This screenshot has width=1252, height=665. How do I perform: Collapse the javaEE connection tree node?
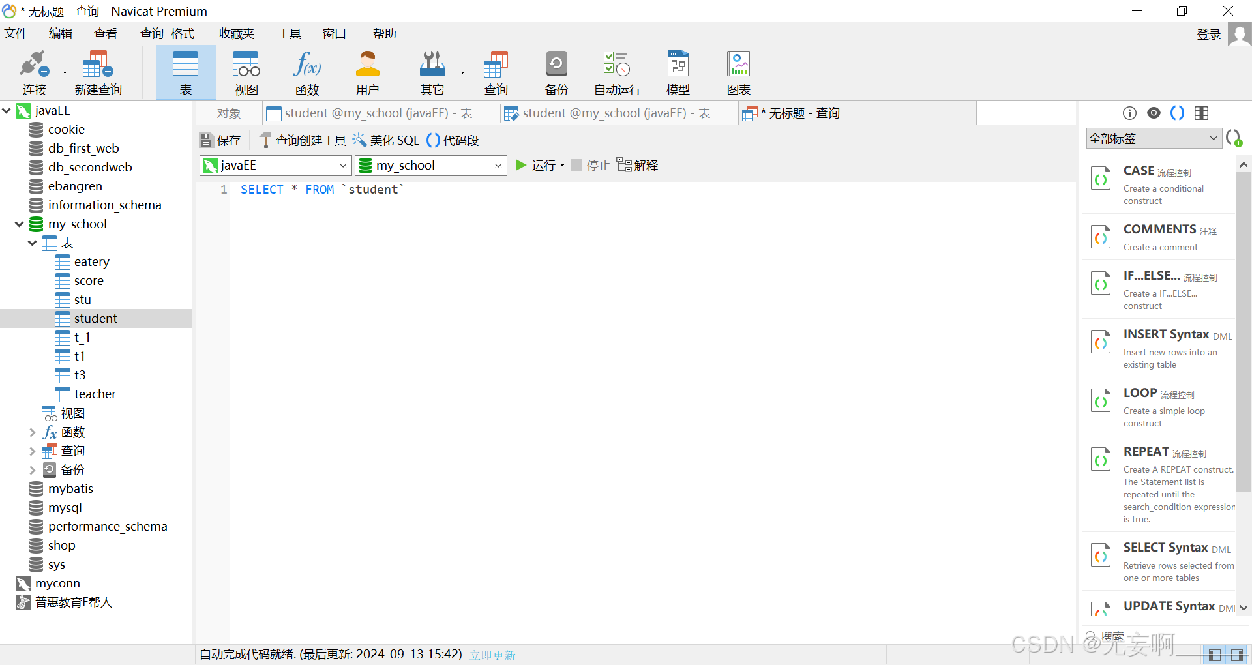click(x=7, y=111)
